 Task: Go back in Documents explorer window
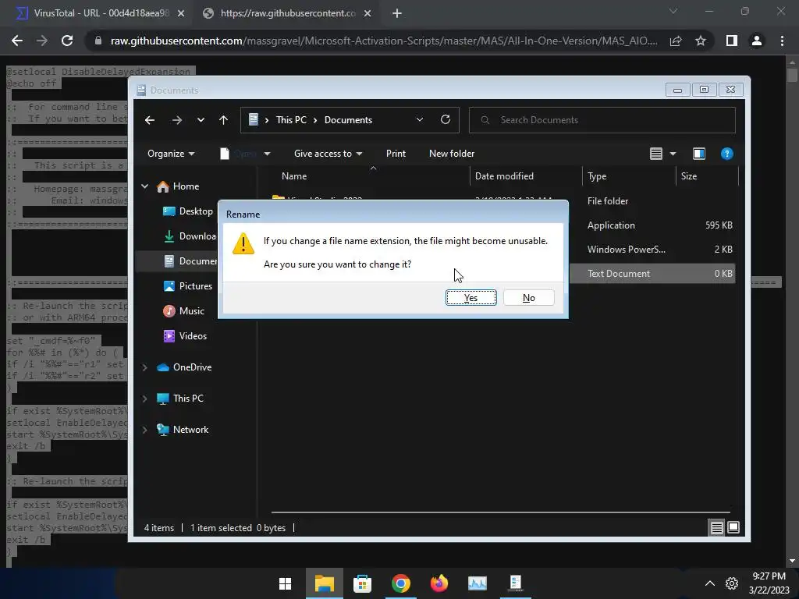pos(150,120)
